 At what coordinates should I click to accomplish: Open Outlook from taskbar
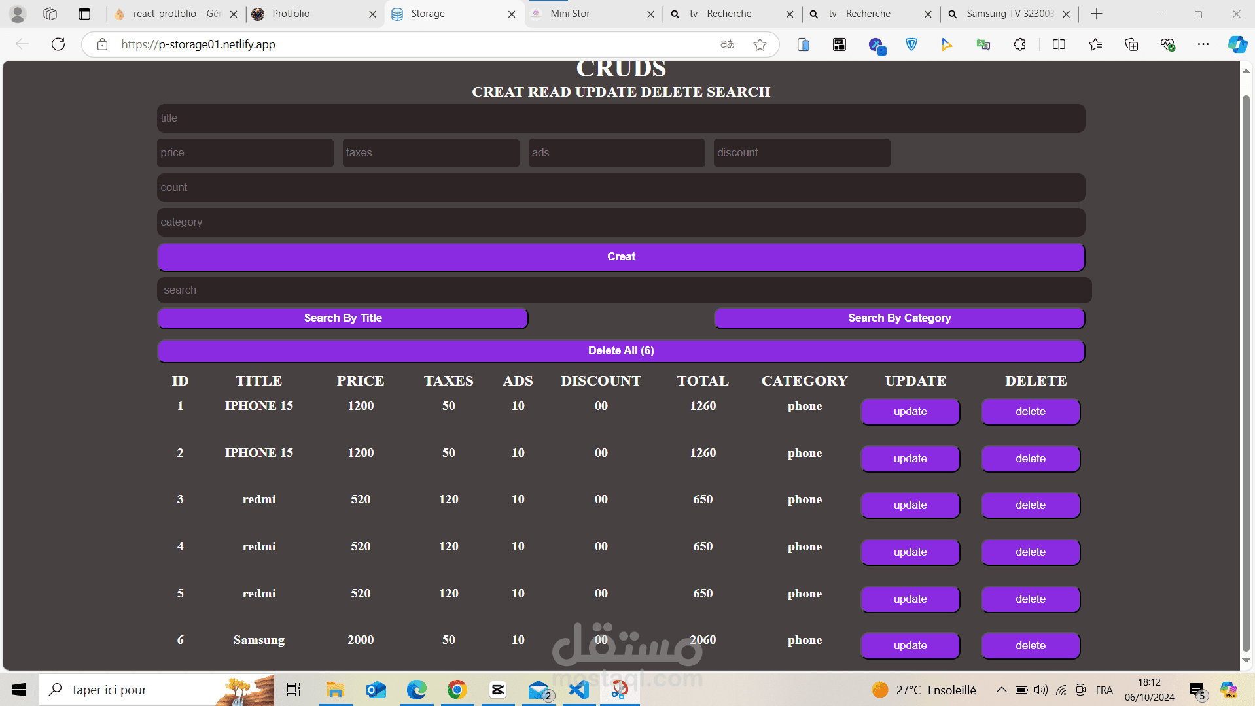376,690
